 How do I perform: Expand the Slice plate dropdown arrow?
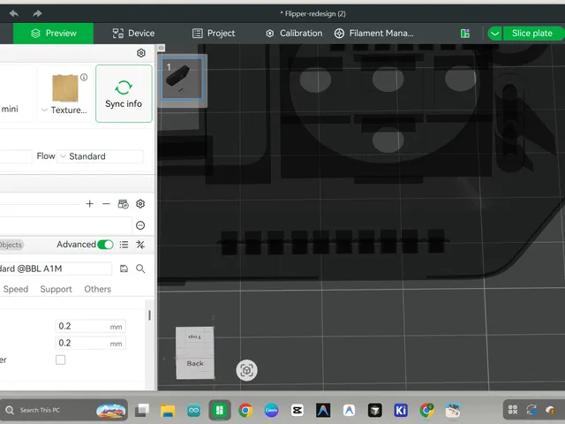click(x=494, y=34)
